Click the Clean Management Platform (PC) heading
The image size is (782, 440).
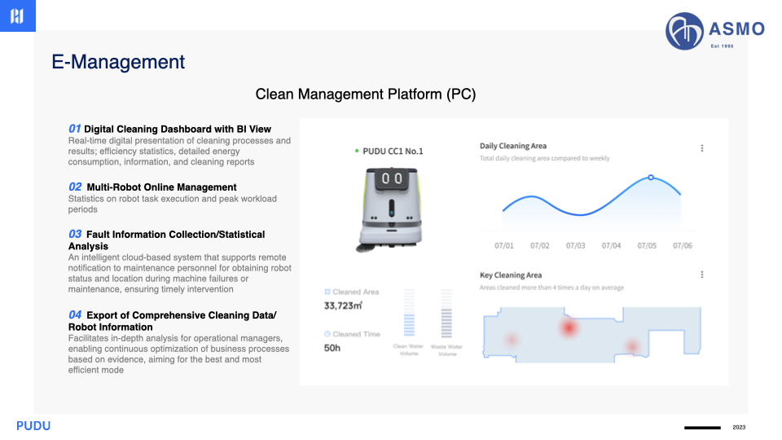[x=366, y=95]
